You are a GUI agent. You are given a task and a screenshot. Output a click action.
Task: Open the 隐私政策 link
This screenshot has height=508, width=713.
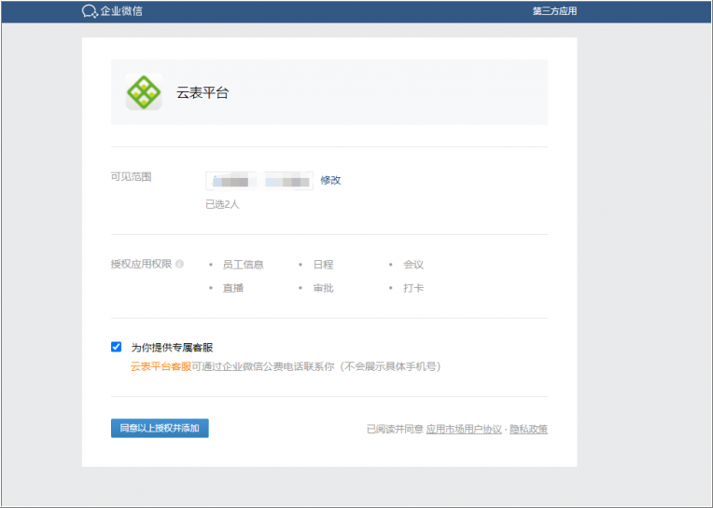[x=528, y=429]
